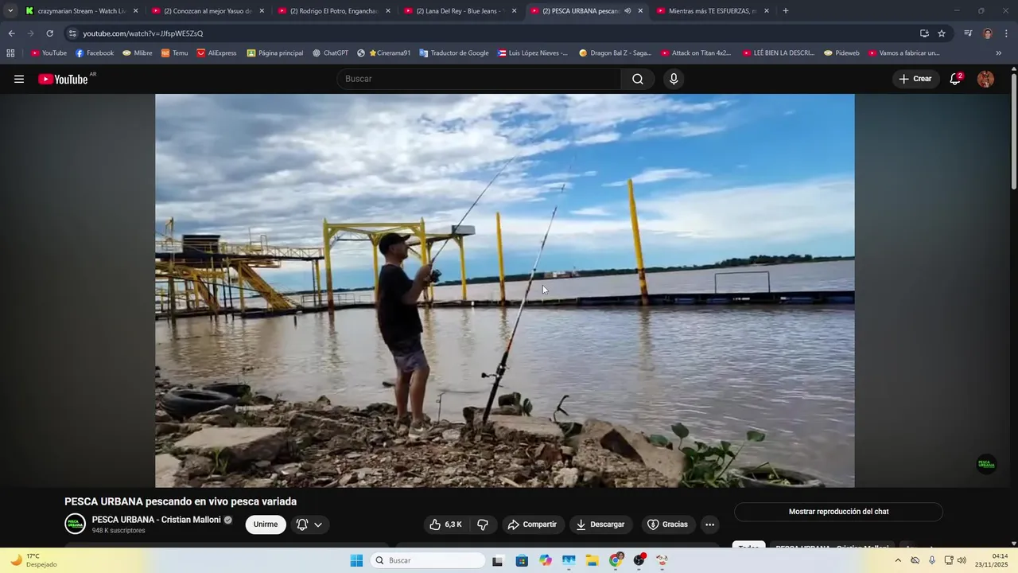Open Task View on the taskbar
The height and width of the screenshot is (573, 1018).
tap(498, 560)
